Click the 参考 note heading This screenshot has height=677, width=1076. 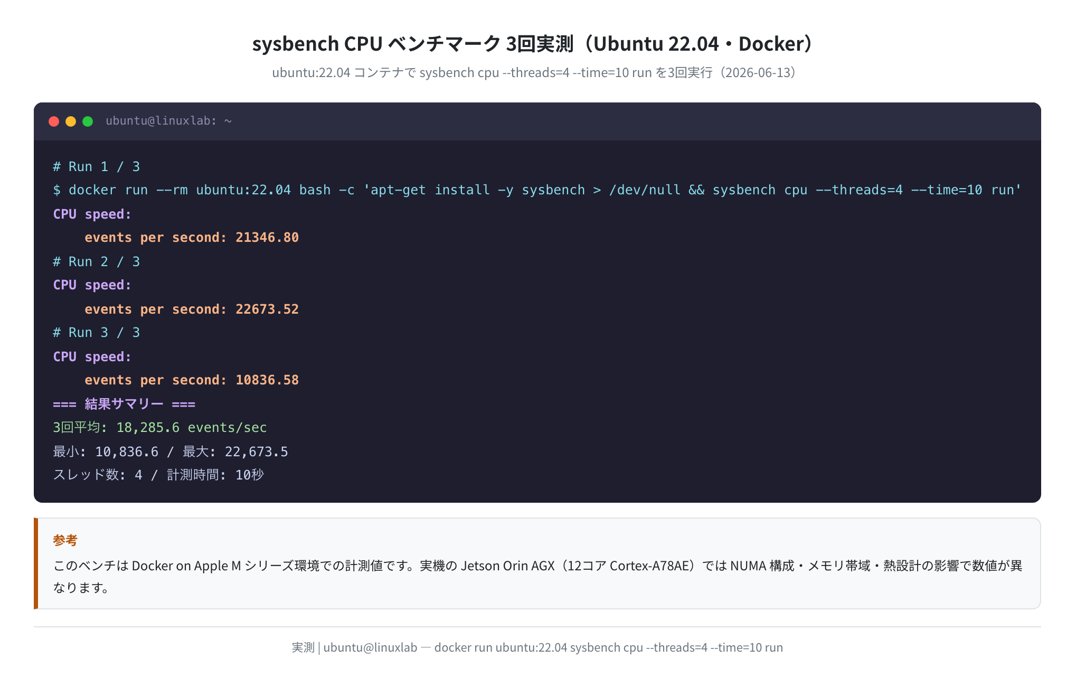click(65, 540)
